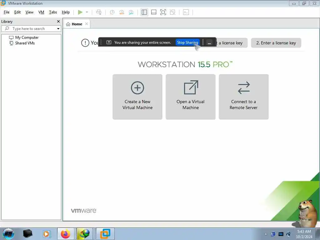Click the VMware Workstation title bar icon
The height and width of the screenshot is (240, 320).
point(3,3)
